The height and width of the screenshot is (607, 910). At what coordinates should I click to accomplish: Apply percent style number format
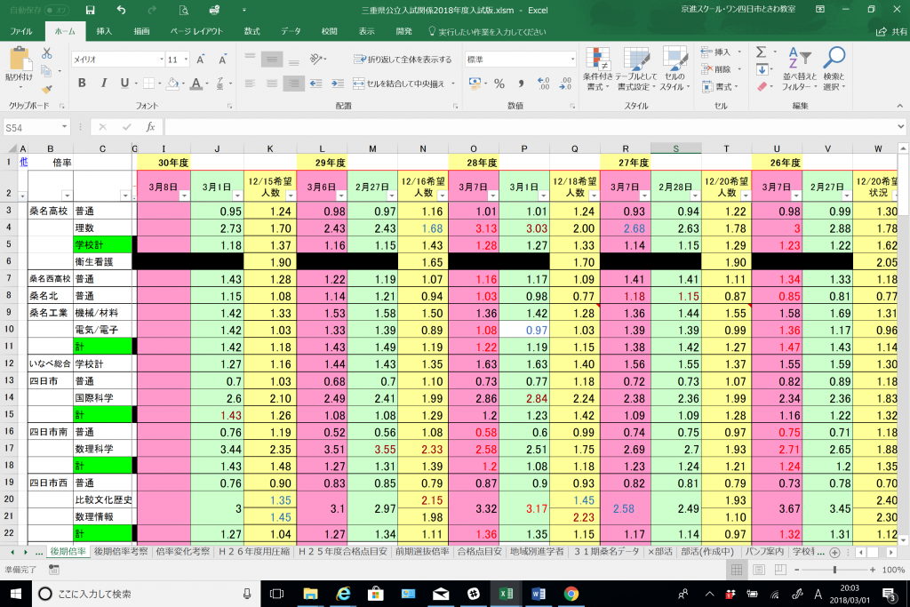[499, 84]
